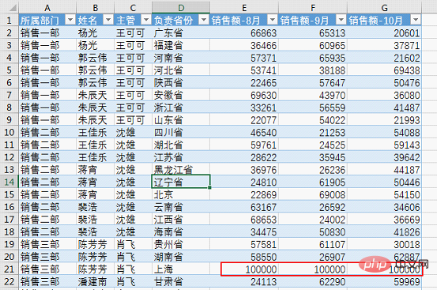Open the 姓名 filter dropdown
The width and height of the screenshot is (437, 290).
(107, 20)
